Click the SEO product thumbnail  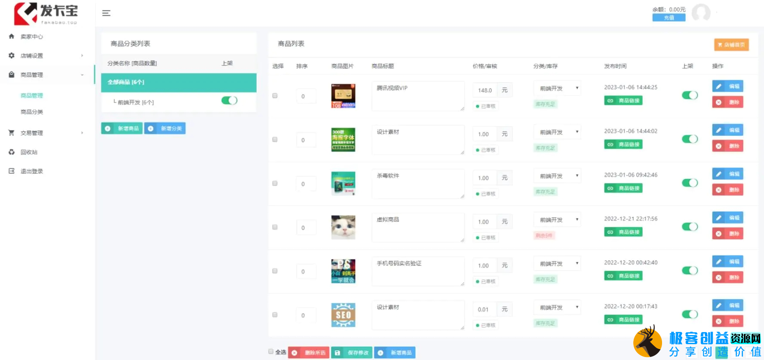343,315
